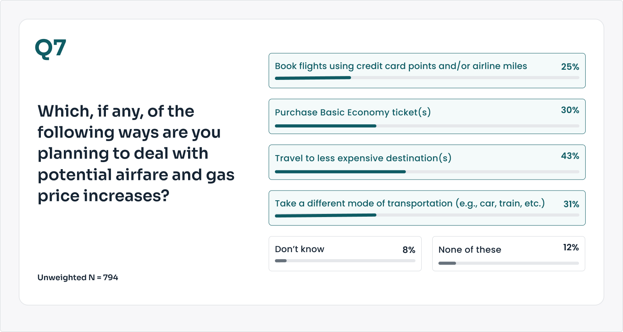Click the Don't know progress bar
This screenshot has height=332, width=623.
click(345, 261)
